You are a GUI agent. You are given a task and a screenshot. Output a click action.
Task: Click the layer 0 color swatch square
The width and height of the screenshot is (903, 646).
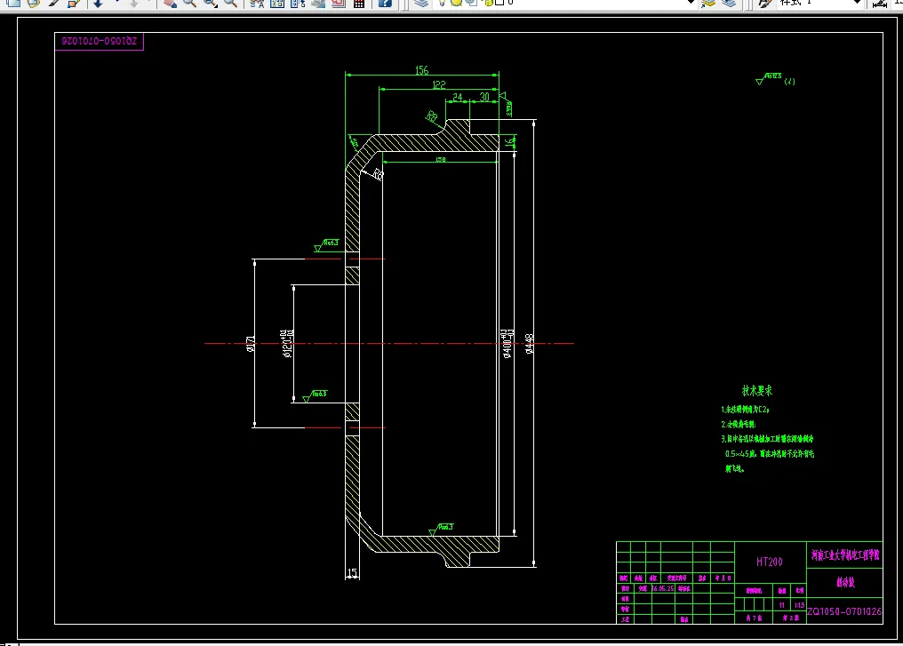(499, 3)
